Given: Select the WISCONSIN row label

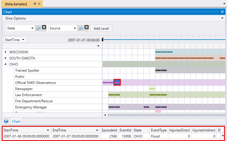Looking at the screenshot, I should tap(19, 52).
